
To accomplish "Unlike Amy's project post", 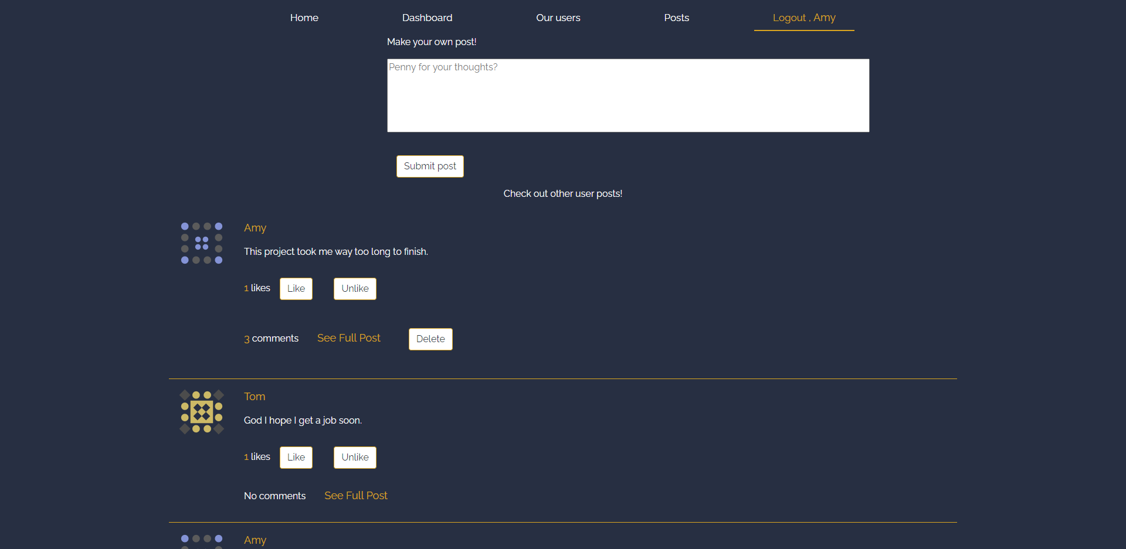I will 355,289.
